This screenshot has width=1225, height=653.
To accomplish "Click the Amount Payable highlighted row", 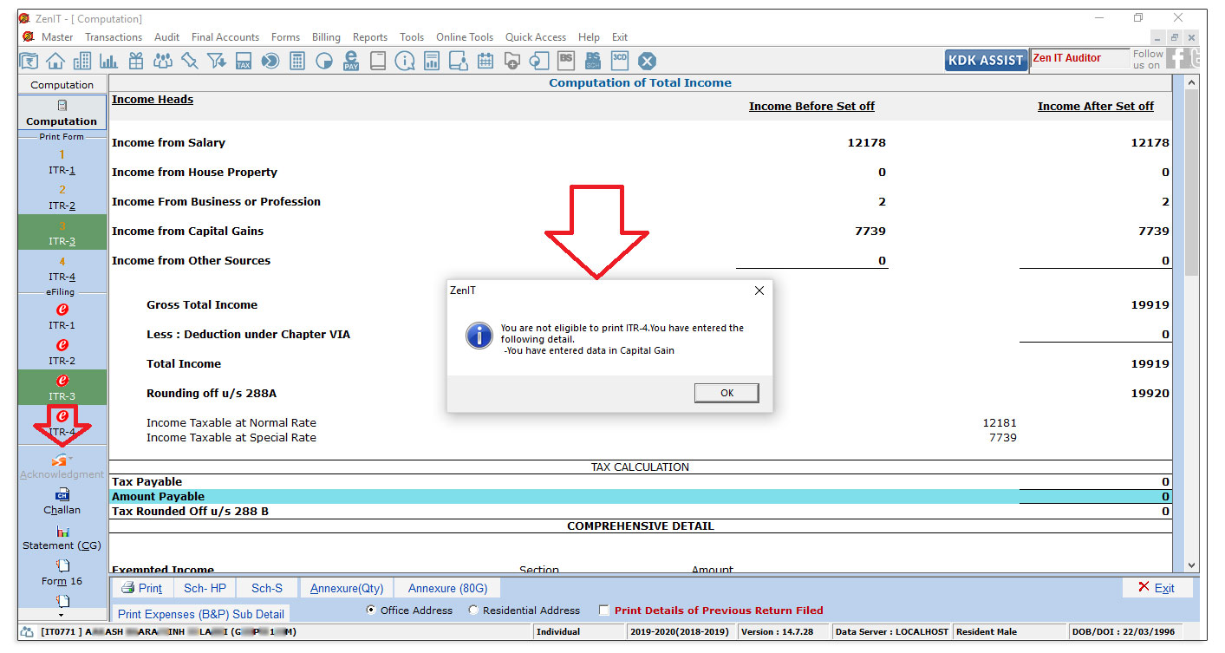I will click(641, 496).
